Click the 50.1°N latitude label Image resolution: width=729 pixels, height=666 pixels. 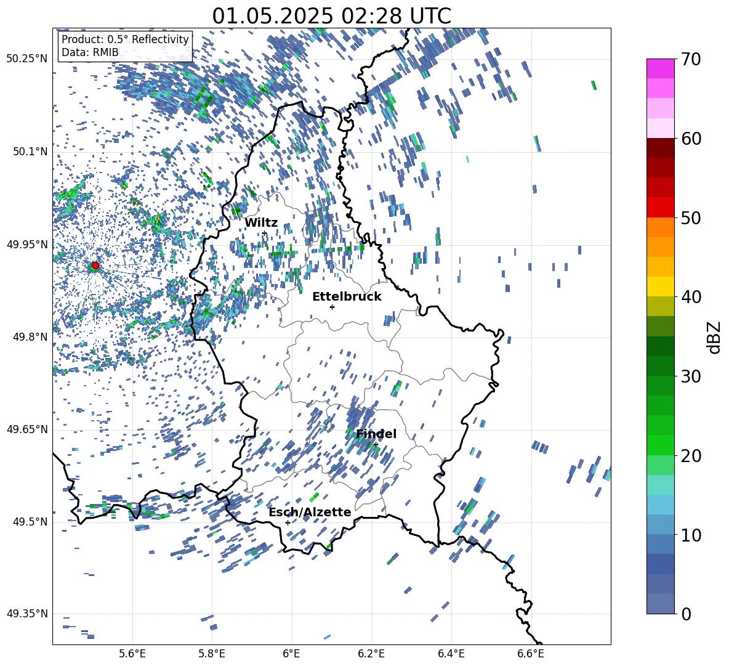click(31, 152)
